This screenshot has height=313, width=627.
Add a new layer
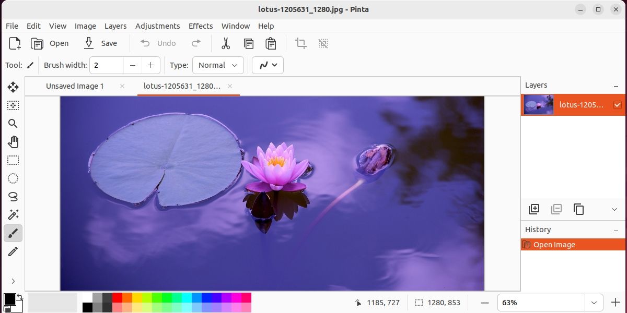coord(534,209)
